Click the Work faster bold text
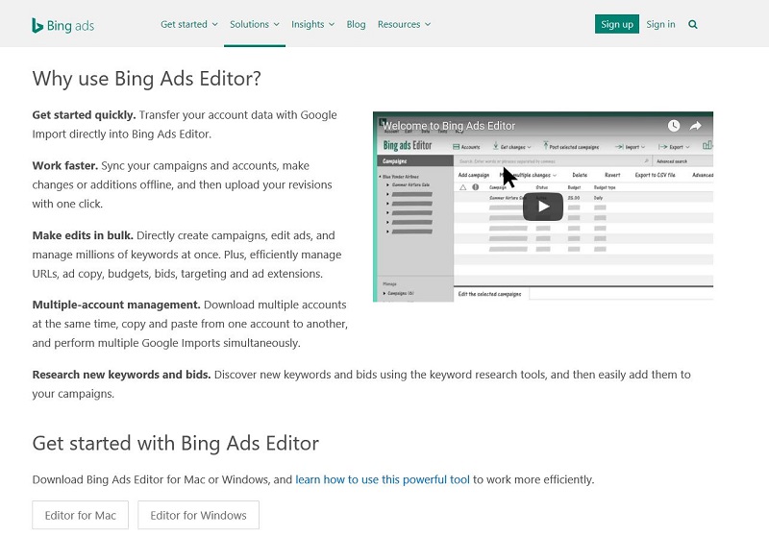This screenshot has height=536, width=769. coord(65,165)
